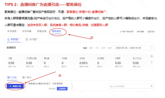Click the 点击量 metric label
This screenshot has height=98, width=165.
coord(64,58)
